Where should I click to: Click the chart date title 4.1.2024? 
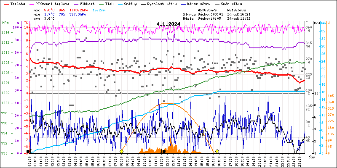[168, 24]
